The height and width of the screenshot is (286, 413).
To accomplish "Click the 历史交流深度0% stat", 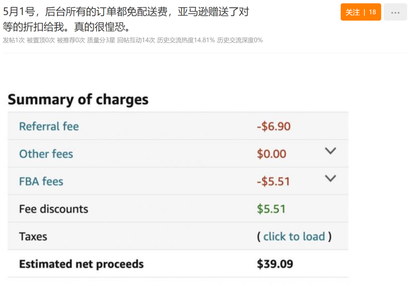I will point(240,40).
